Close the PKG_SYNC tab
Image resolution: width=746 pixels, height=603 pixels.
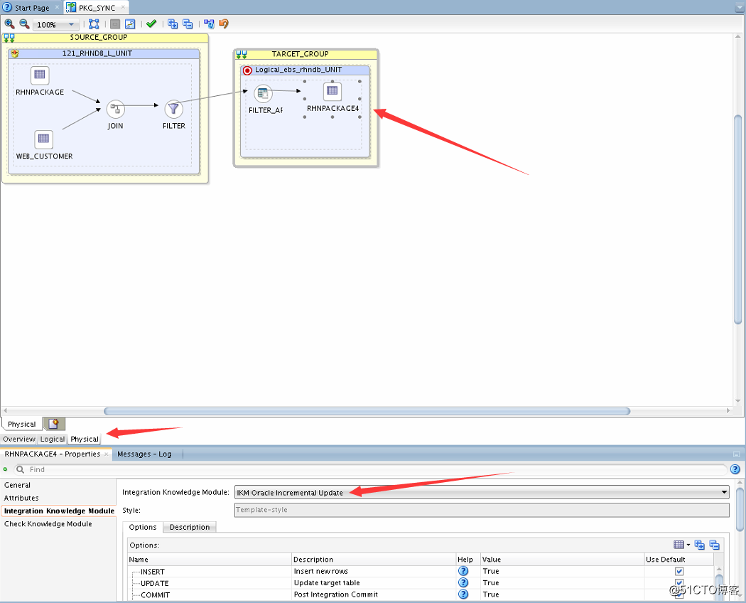(123, 7)
